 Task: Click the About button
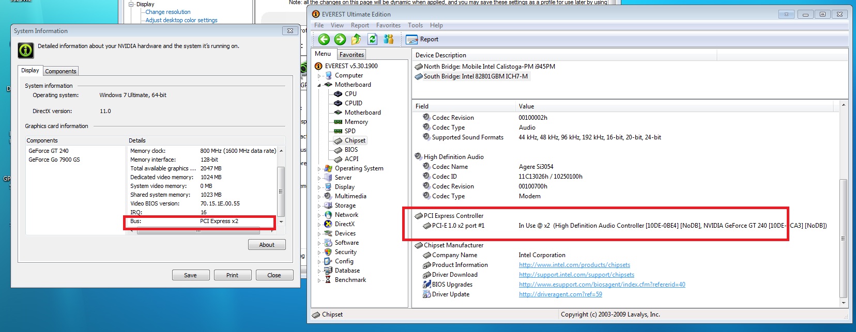tap(267, 245)
